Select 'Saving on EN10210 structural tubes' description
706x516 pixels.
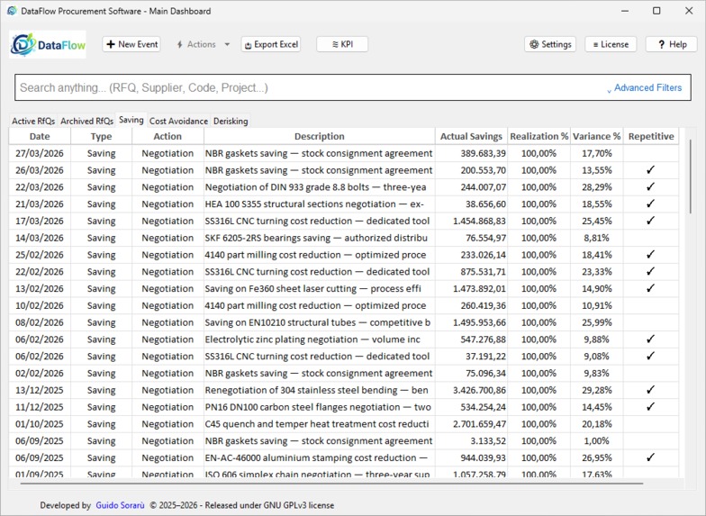(319, 322)
